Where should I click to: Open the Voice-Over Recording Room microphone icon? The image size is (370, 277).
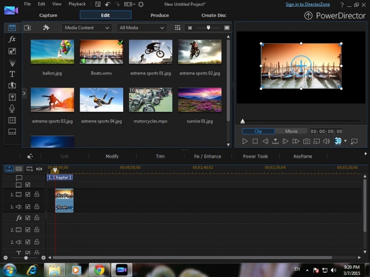click(12, 108)
